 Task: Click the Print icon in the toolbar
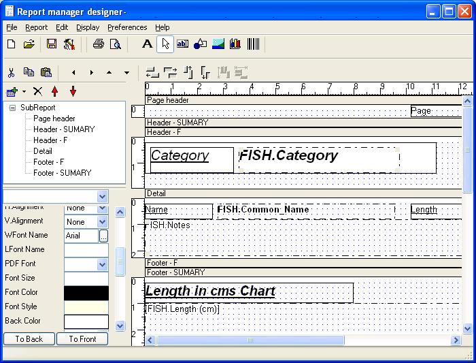tap(99, 44)
